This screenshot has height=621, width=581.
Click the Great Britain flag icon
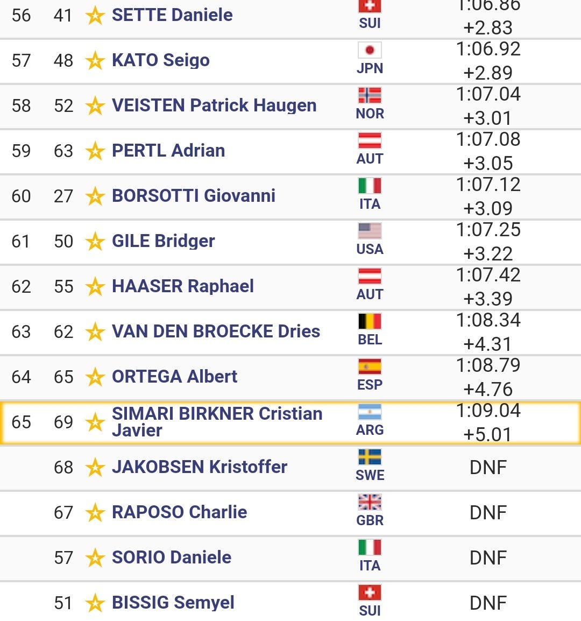click(x=370, y=502)
